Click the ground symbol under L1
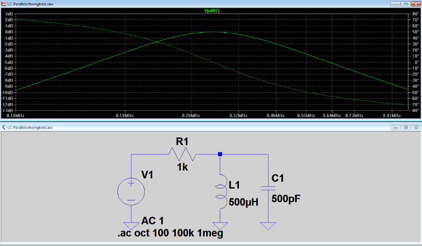Screen dimensions: 422x246 [220, 226]
